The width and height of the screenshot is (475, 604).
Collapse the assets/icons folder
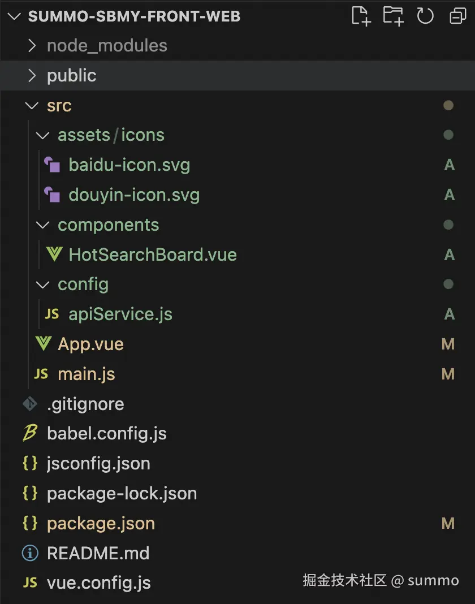click(43, 135)
